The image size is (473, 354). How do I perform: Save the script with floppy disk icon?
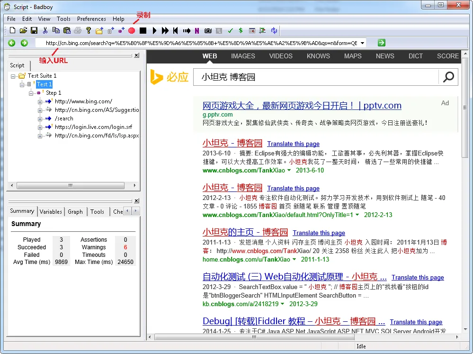[34, 30]
